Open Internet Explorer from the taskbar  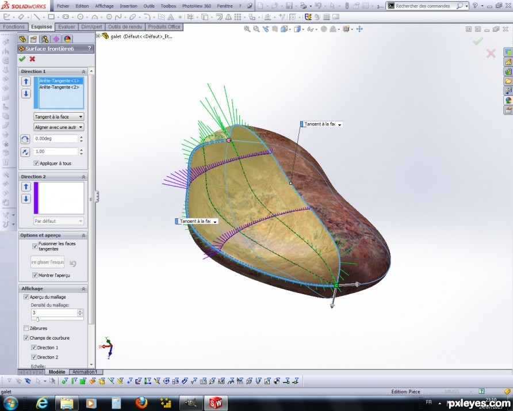pyautogui.click(x=42, y=403)
